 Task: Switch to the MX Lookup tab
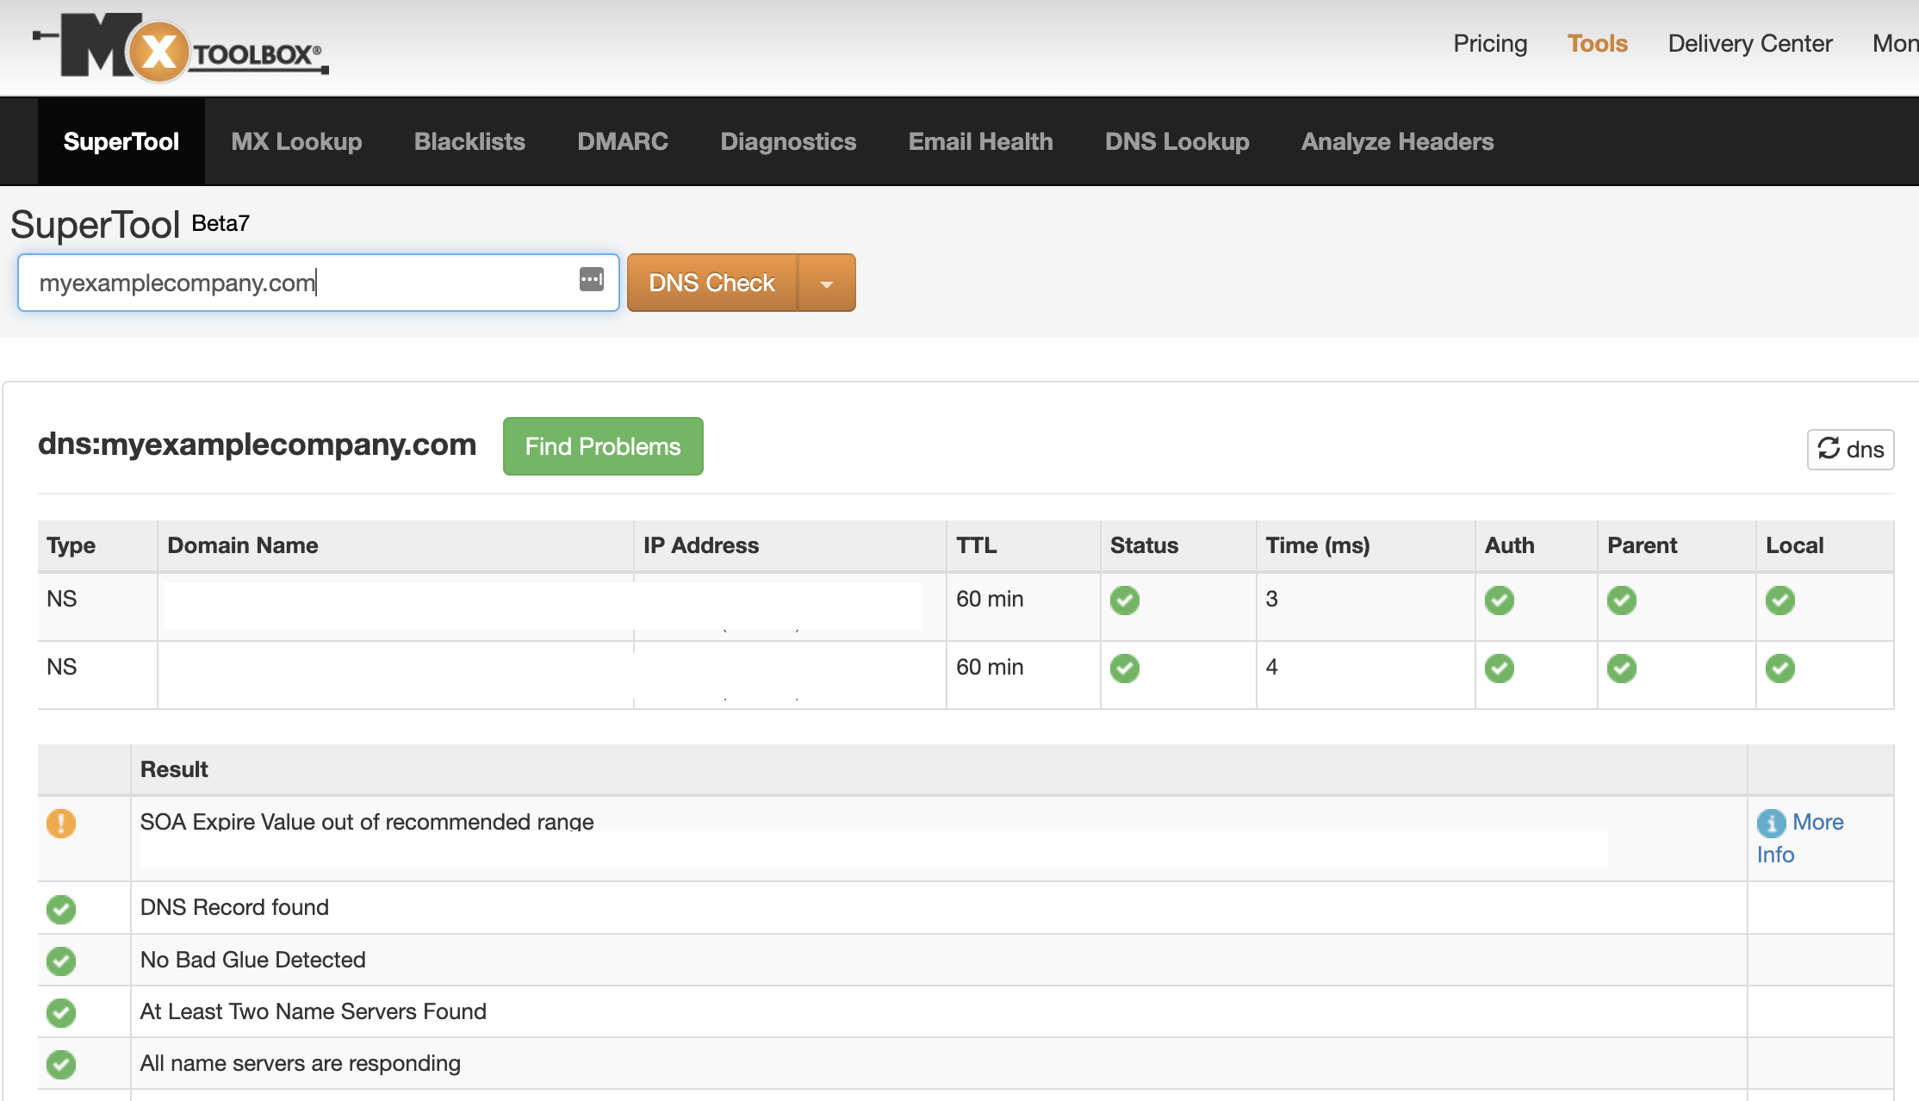click(x=296, y=140)
